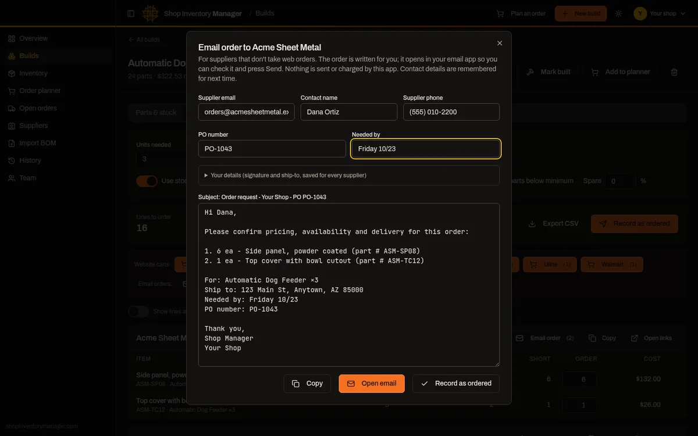Open the Your shop account dropdown
This screenshot has height=436, width=698.
click(x=660, y=13)
